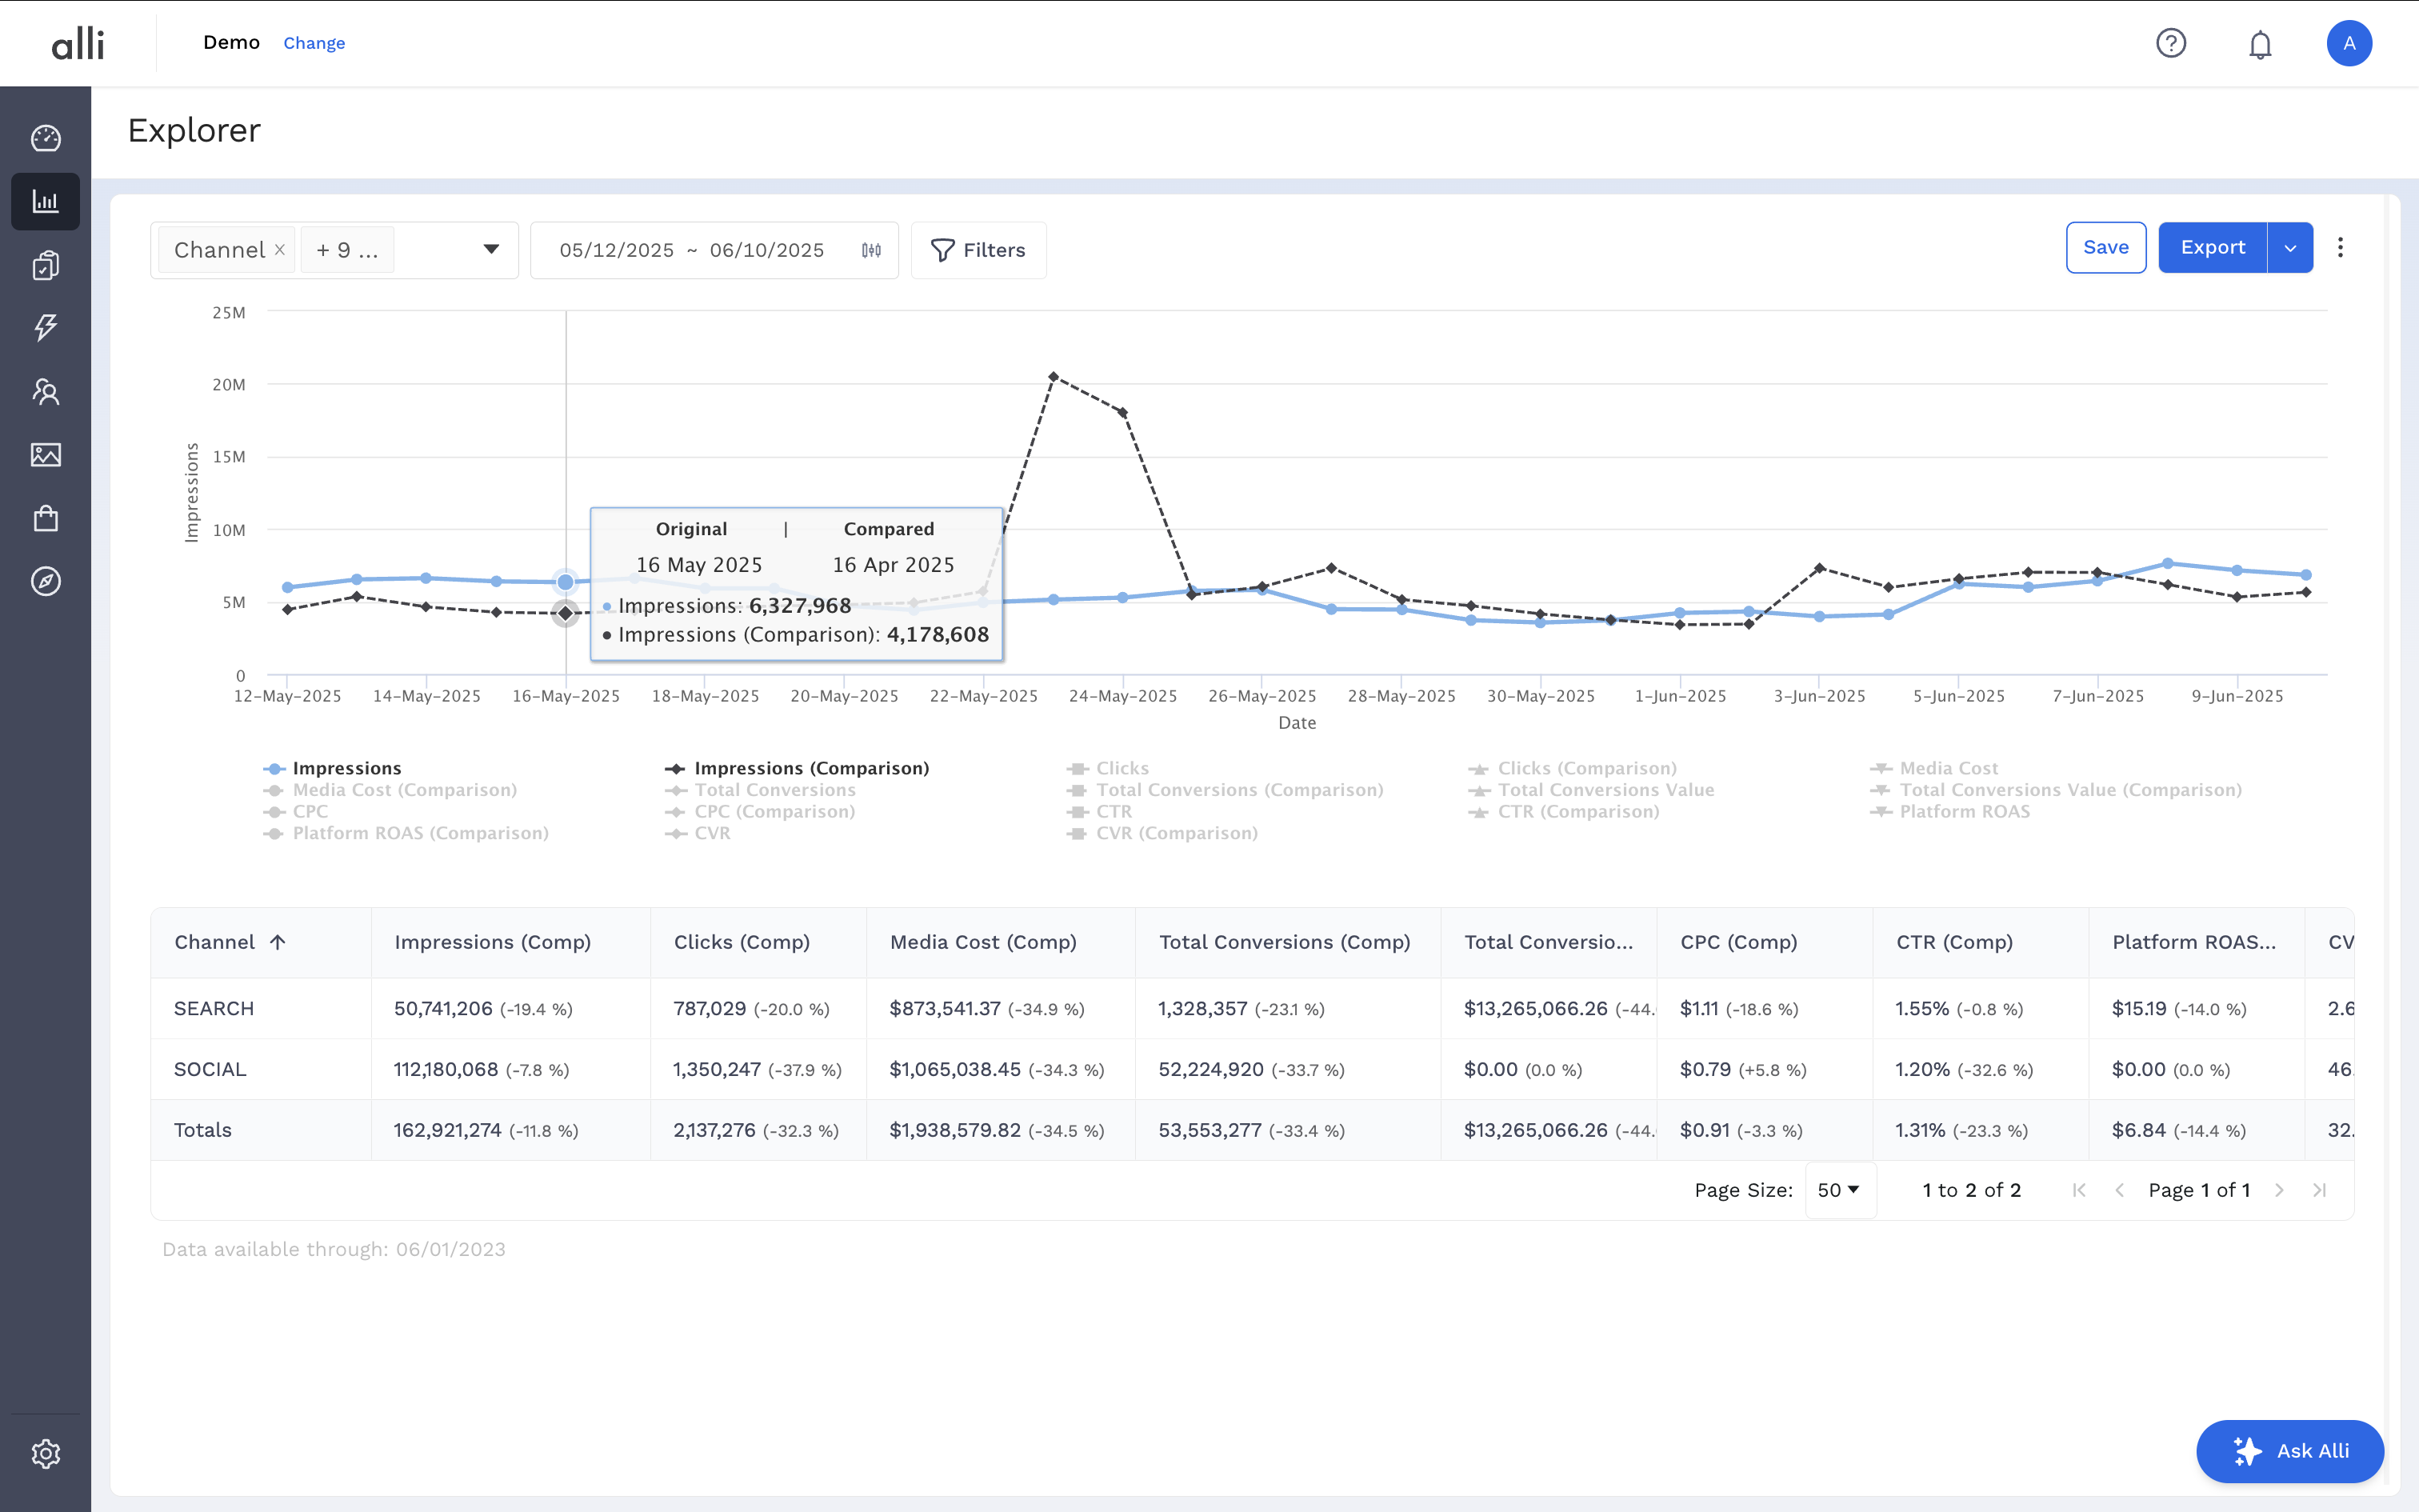Open the clipboard tasks icon in the sidebar

pyautogui.click(x=45, y=264)
